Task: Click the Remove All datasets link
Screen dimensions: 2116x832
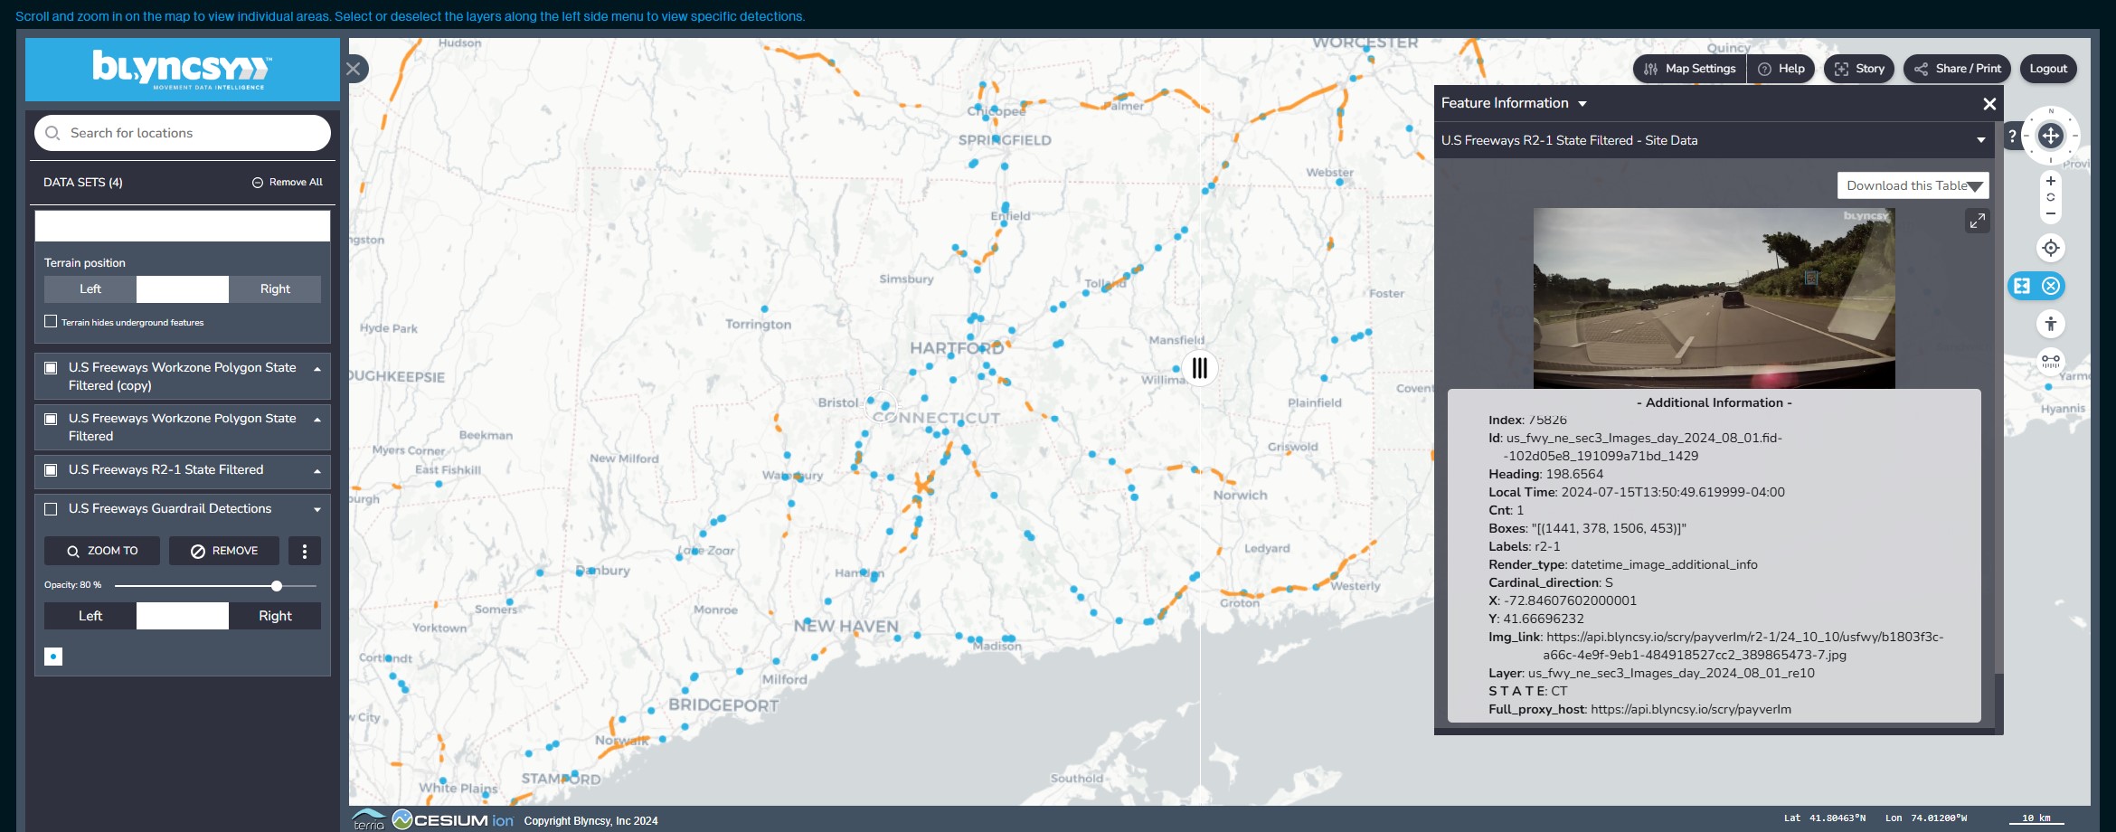Action: [287, 183]
